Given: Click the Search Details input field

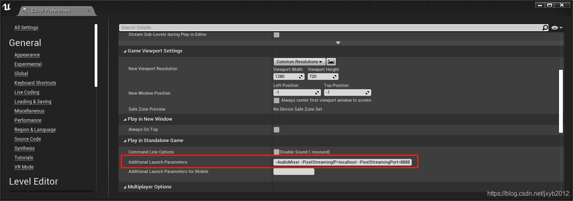Looking at the screenshot, I should [331, 28].
